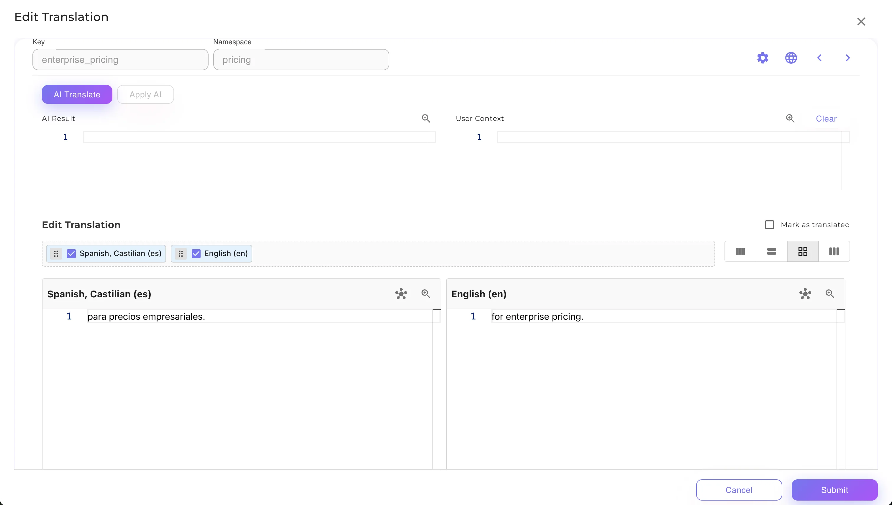Uncheck Spanish, Castilian (es) language checkbox
Screen dimensions: 892x505
[x=71, y=254]
